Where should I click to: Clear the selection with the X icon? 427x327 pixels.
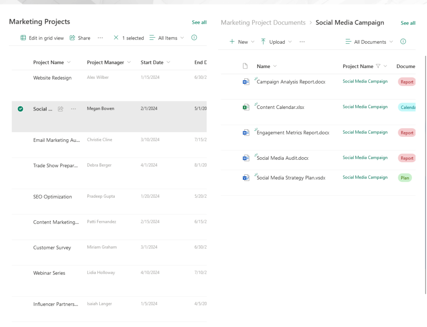coord(116,38)
